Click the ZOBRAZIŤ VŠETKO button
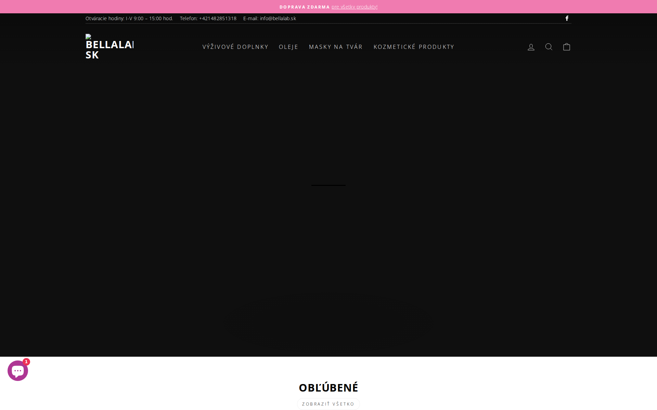This screenshot has width=657, height=410. (x=328, y=404)
